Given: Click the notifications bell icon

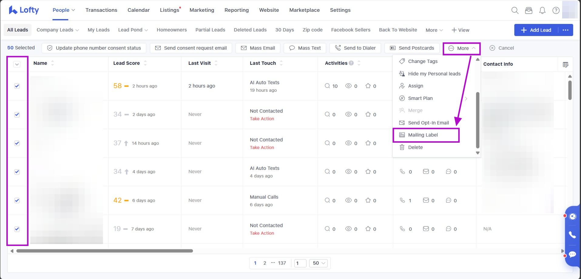Looking at the screenshot, I should [542, 10].
